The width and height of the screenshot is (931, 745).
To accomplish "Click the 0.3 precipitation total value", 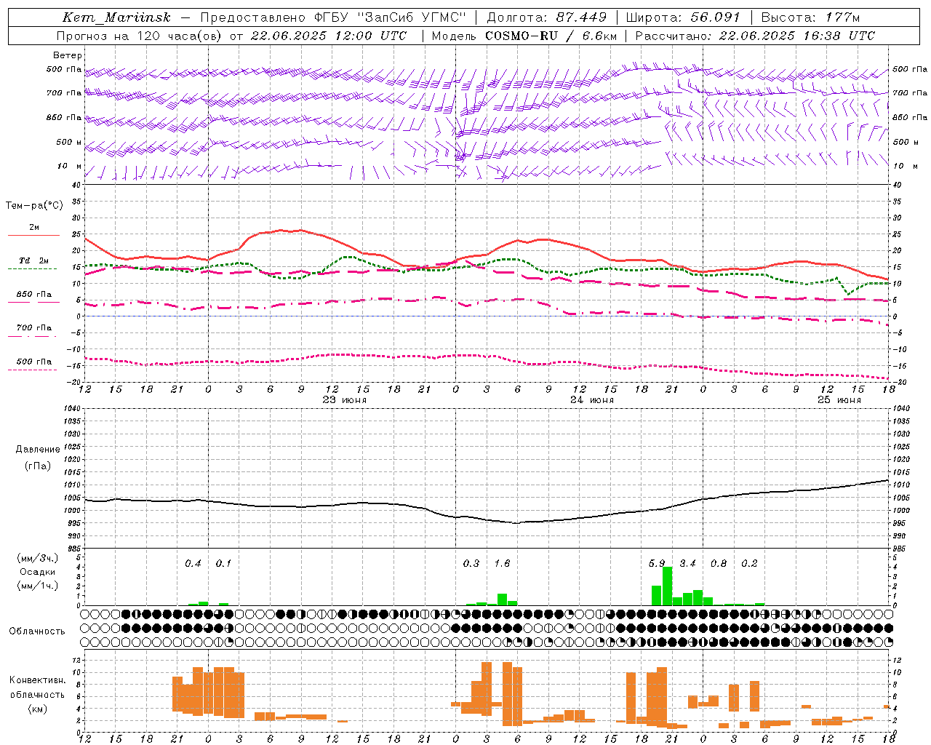I will click(x=471, y=564).
